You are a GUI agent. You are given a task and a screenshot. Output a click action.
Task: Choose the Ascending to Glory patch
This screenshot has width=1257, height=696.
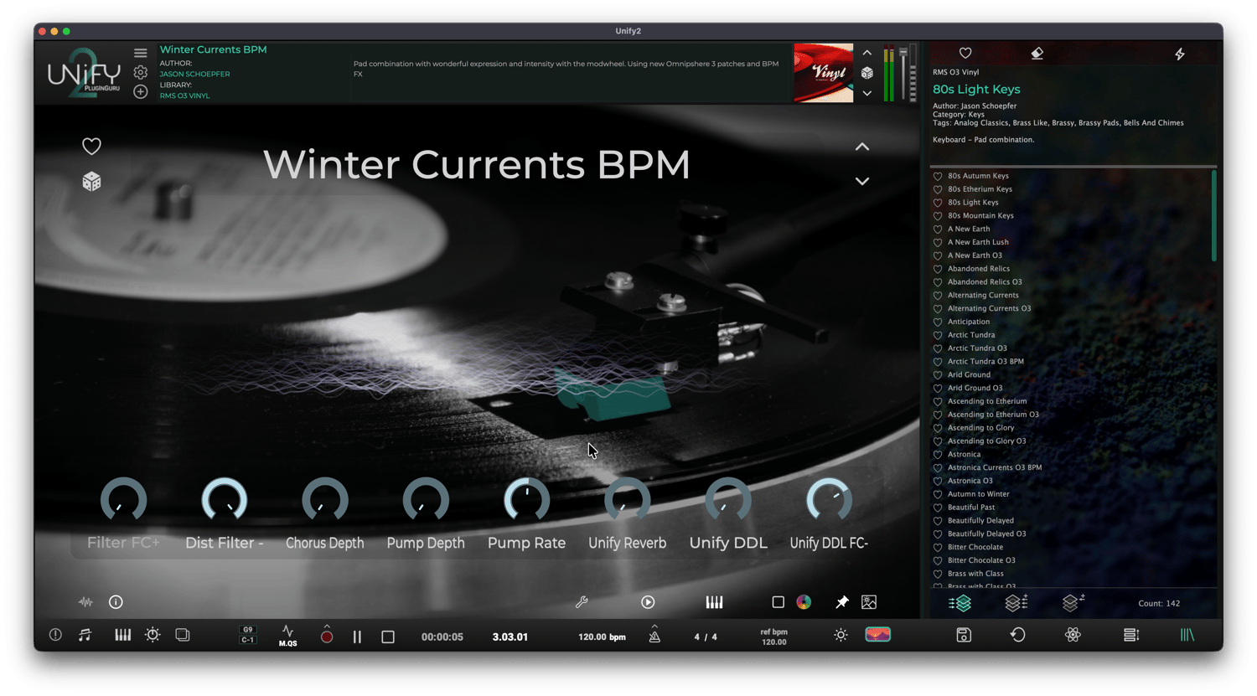click(x=980, y=428)
